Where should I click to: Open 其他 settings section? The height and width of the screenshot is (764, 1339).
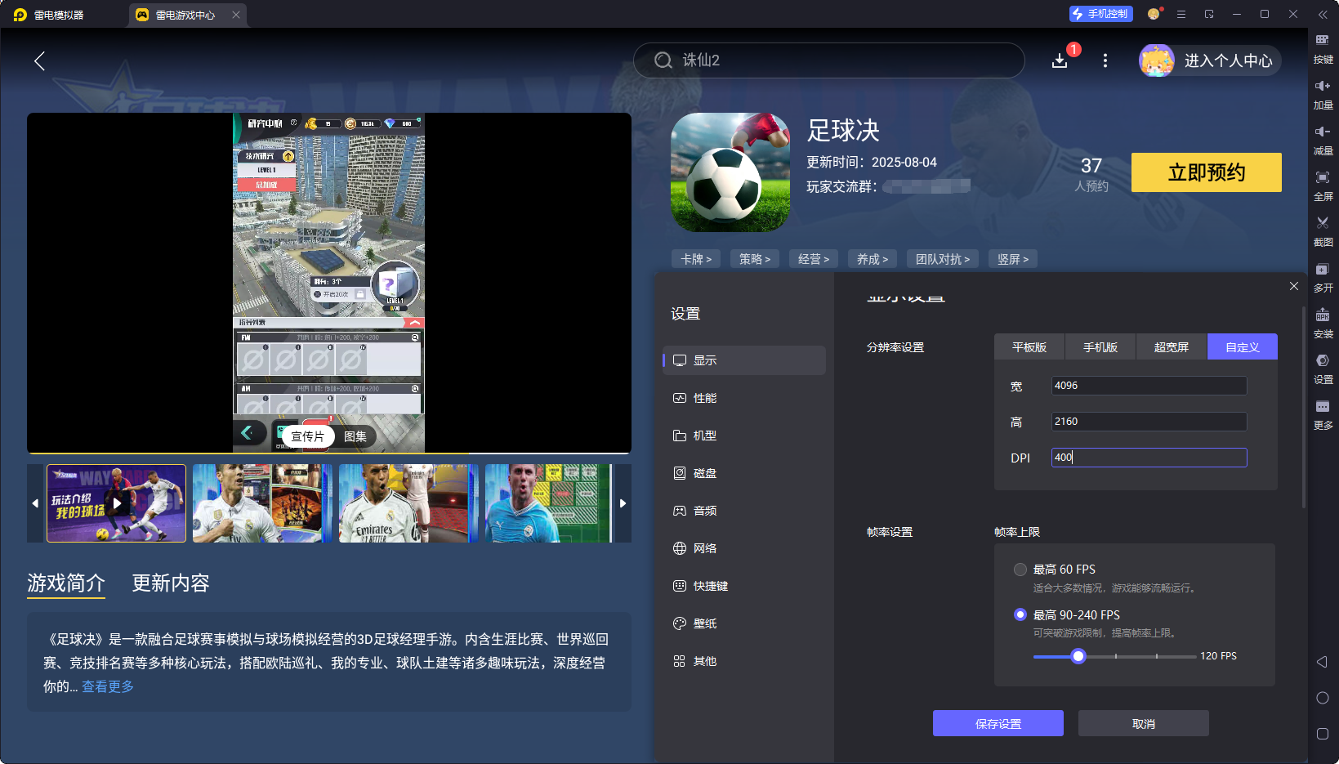(744, 661)
